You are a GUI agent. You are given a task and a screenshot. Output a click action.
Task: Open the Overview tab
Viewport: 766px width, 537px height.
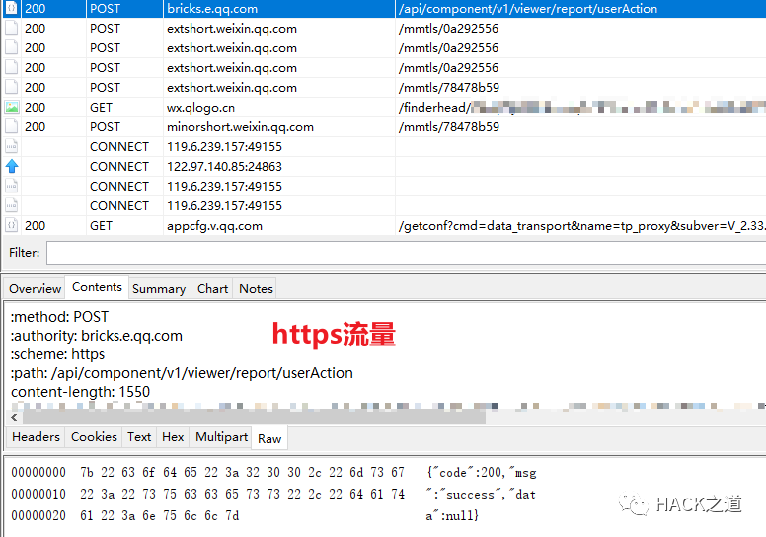[35, 289]
